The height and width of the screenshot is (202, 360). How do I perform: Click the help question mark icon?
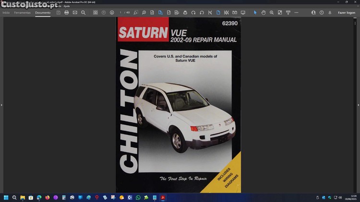point(322,12)
